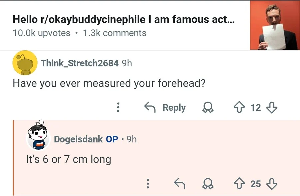
Task: Click reply arrow on Dogeisdank's comment
Action: 180,184
